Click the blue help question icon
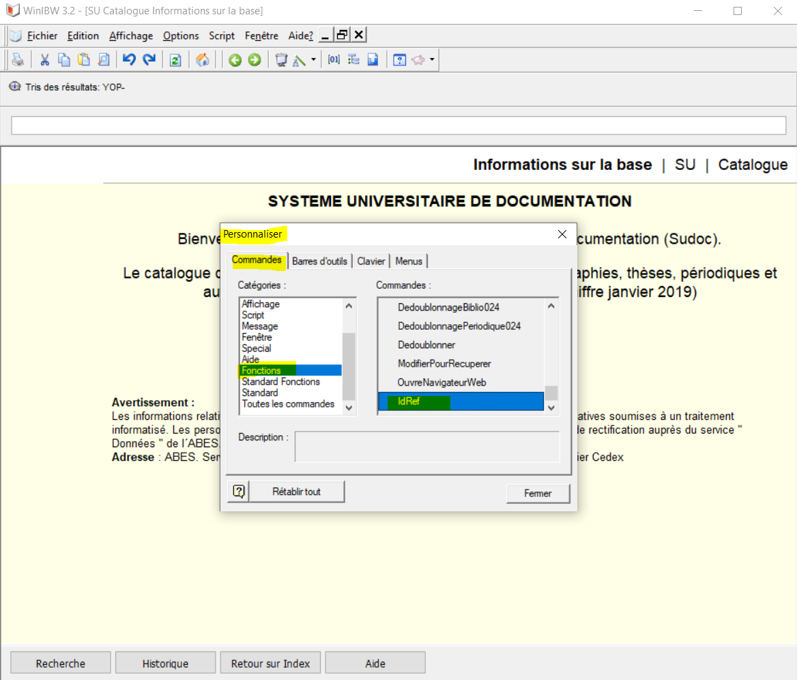Viewport: 797px width, 680px height. pos(399,60)
